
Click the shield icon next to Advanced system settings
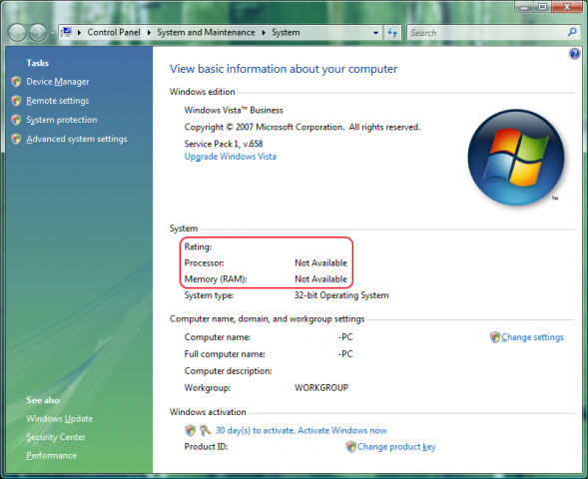coord(16,139)
